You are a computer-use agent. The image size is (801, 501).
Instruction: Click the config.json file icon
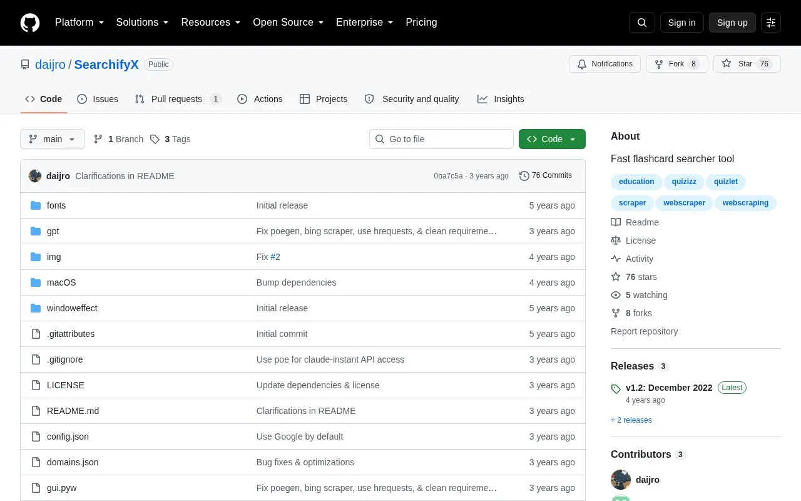[36, 436]
